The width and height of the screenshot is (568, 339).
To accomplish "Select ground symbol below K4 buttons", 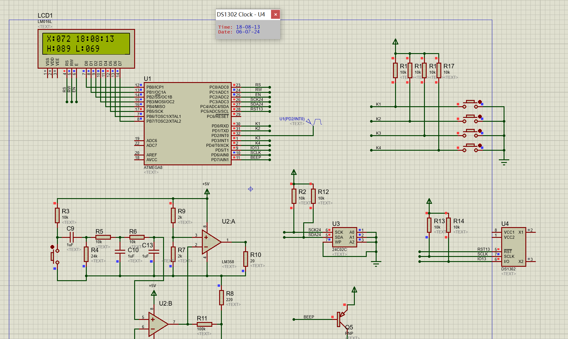I will pyautogui.click(x=504, y=162).
